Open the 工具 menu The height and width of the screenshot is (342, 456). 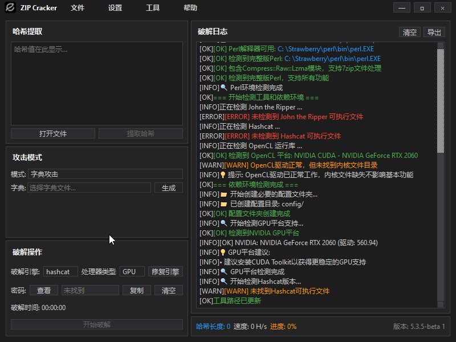(152, 7)
